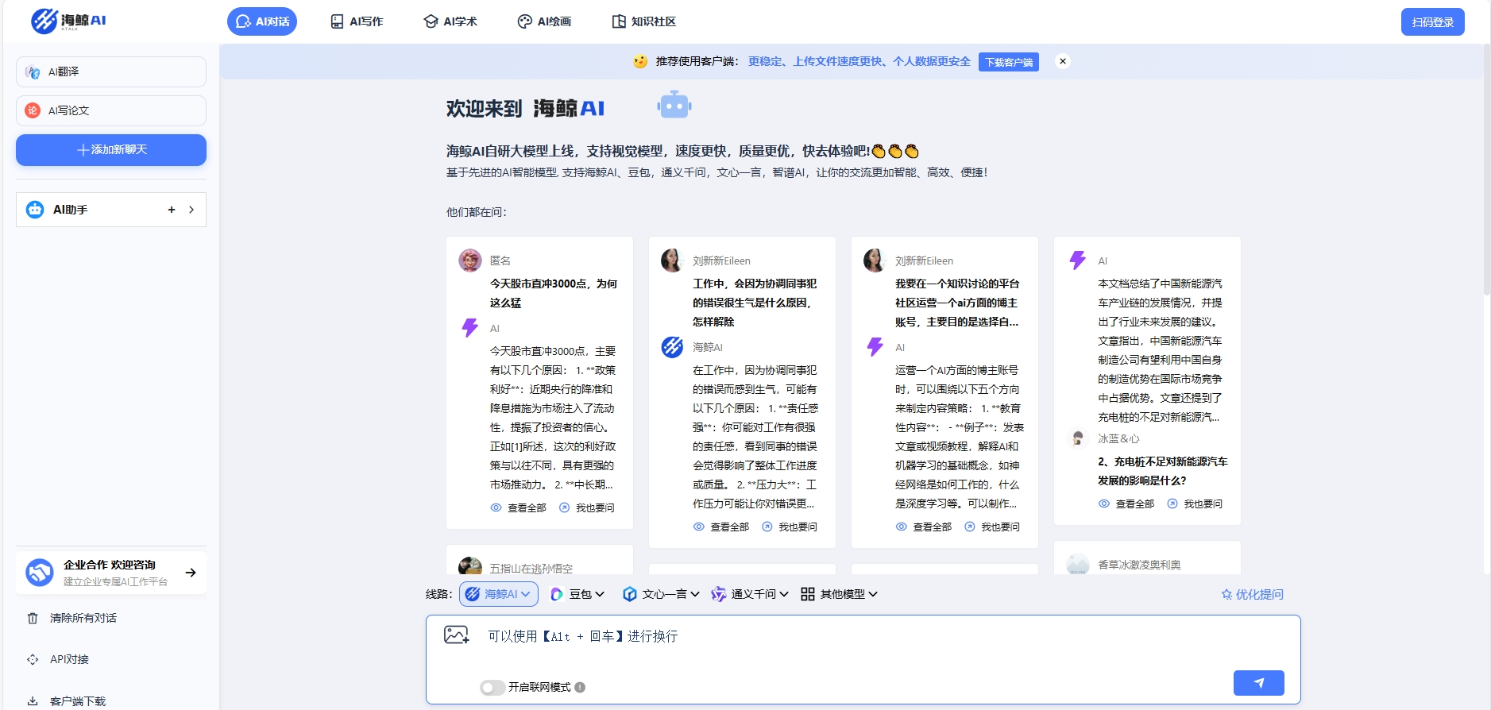The width and height of the screenshot is (1491, 710).
Task: Click the 添加新聊天 button
Action: pyautogui.click(x=111, y=149)
